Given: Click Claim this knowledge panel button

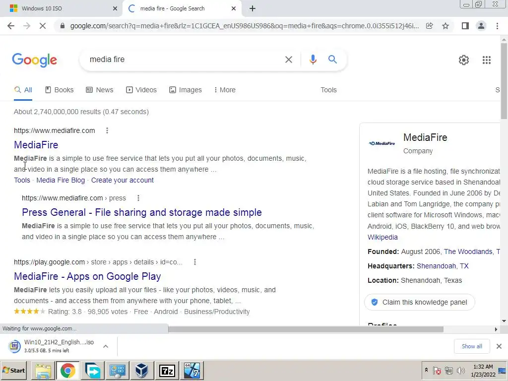Looking at the screenshot, I should click(420, 302).
